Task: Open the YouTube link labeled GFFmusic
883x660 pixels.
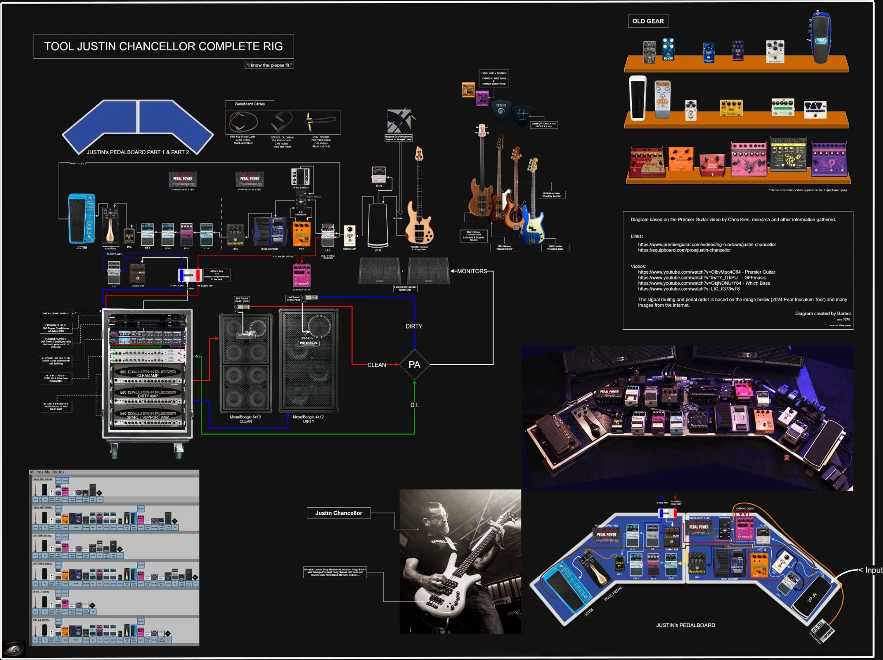Action: pos(702,278)
